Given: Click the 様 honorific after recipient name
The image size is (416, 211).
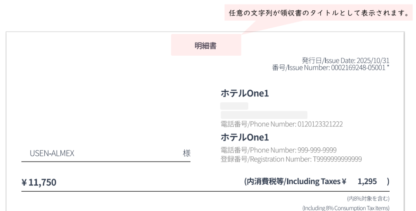Looking at the screenshot, I should (186, 154).
